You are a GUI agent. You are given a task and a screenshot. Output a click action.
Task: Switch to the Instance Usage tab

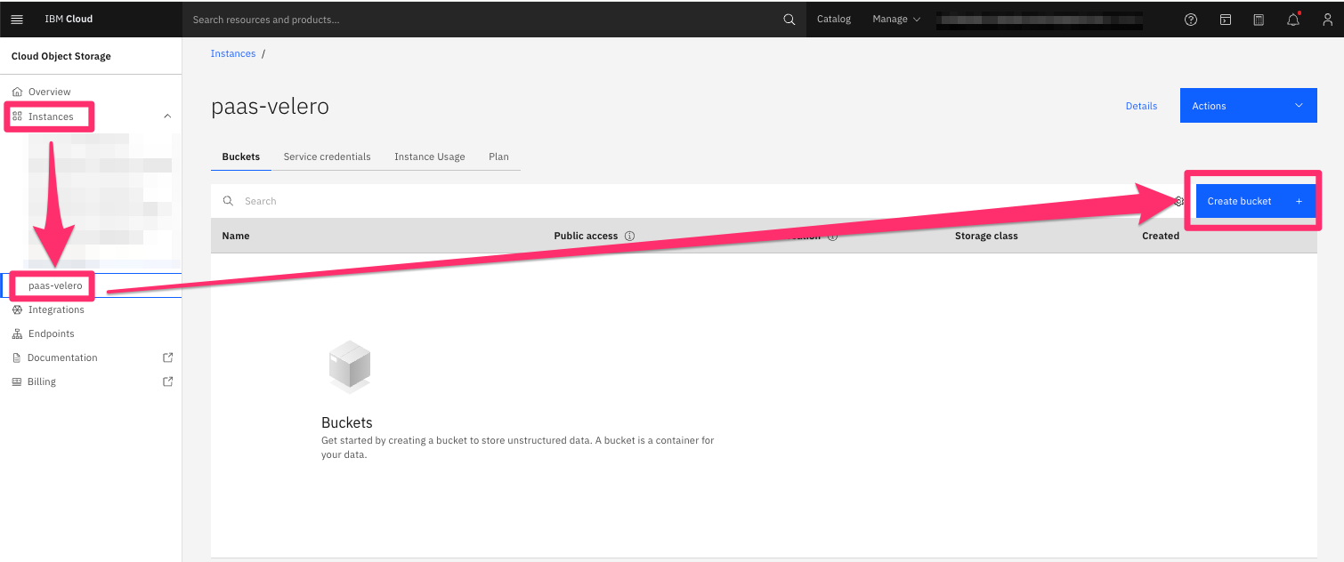[430, 157]
